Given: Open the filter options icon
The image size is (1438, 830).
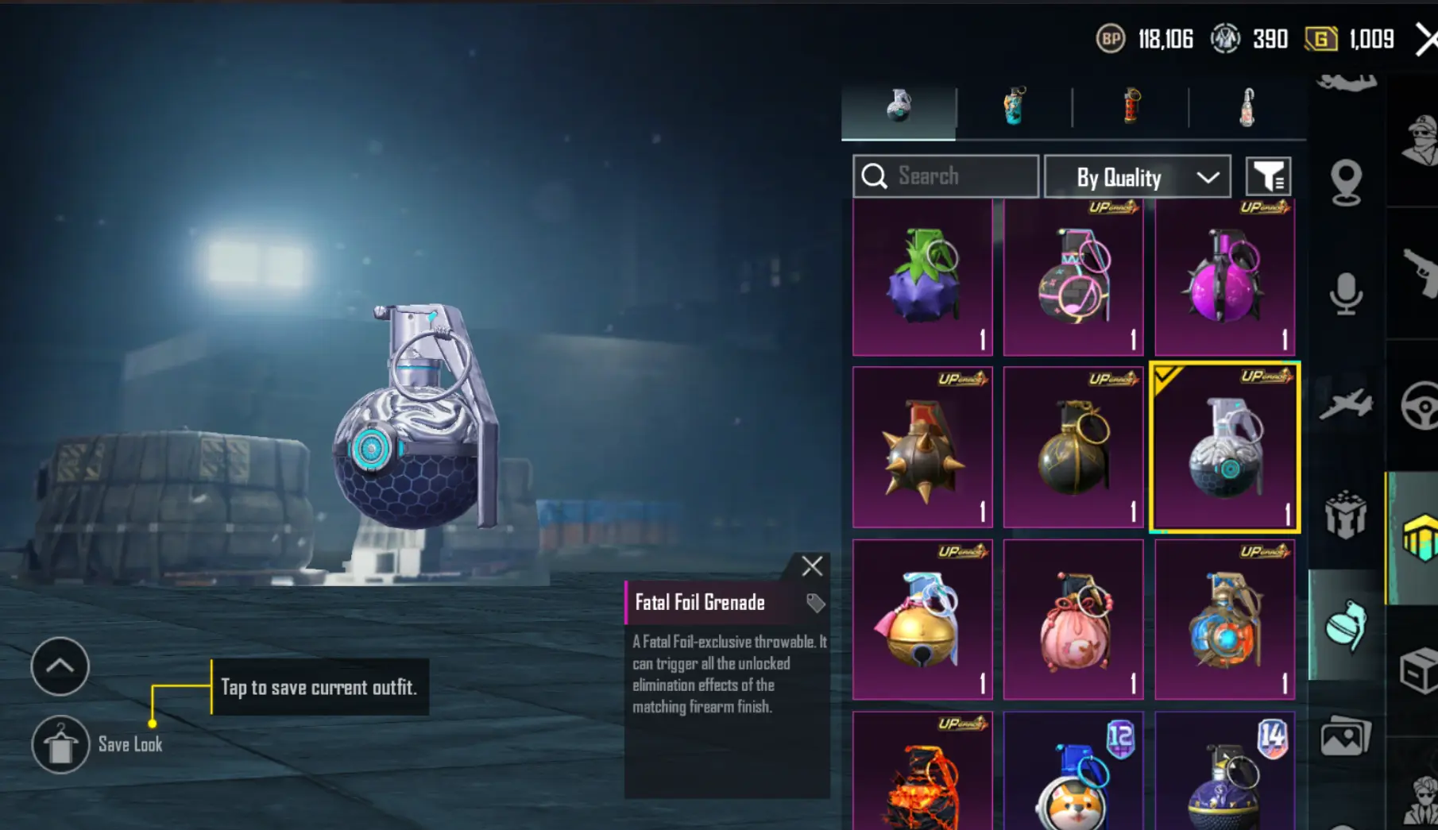Looking at the screenshot, I should coord(1268,176).
